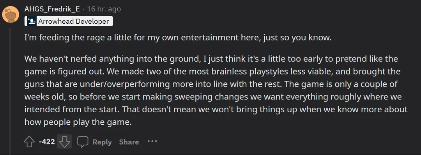Downvote the comment with the down arrow
Screen dimensions: 421x155
pyautogui.click(x=64, y=141)
